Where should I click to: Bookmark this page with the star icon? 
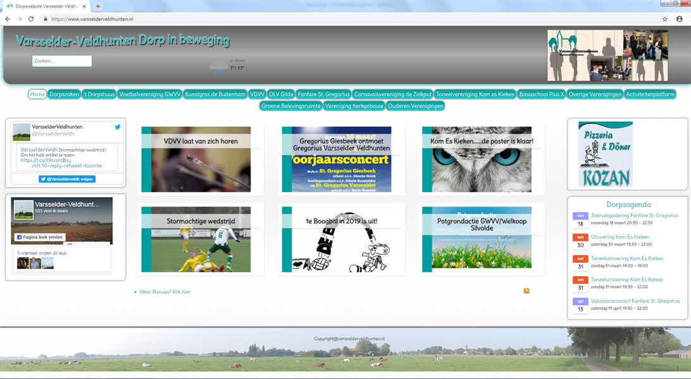click(x=665, y=19)
